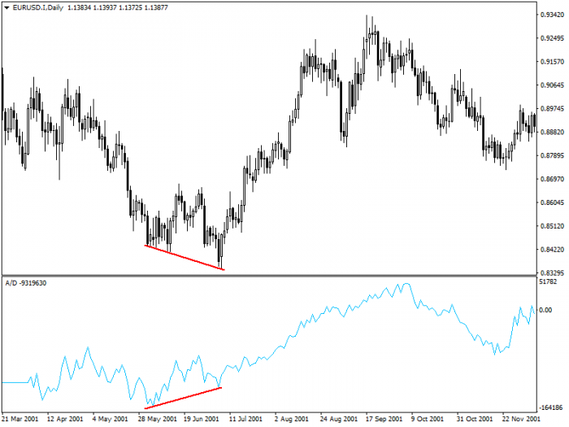Click price scale label 0.86970

pyautogui.click(x=552, y=179)
